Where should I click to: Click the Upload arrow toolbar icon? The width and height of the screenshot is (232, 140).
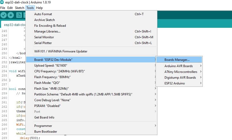click(x=11, y=15)
